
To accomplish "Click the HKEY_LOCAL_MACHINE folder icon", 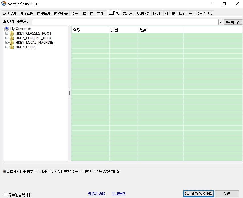I will pos(11,42).
